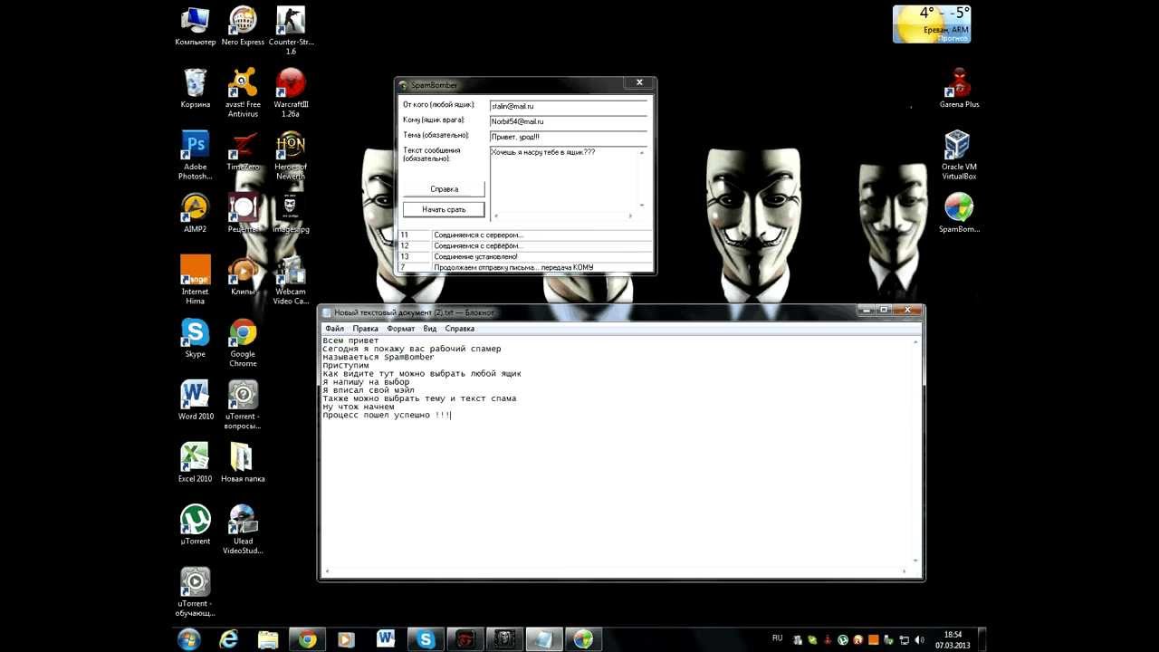1159x652 pixels.
Task: Click the SpamBomber shortcut on the desktop
Action: pyautogui.click(x=959, y=214)
